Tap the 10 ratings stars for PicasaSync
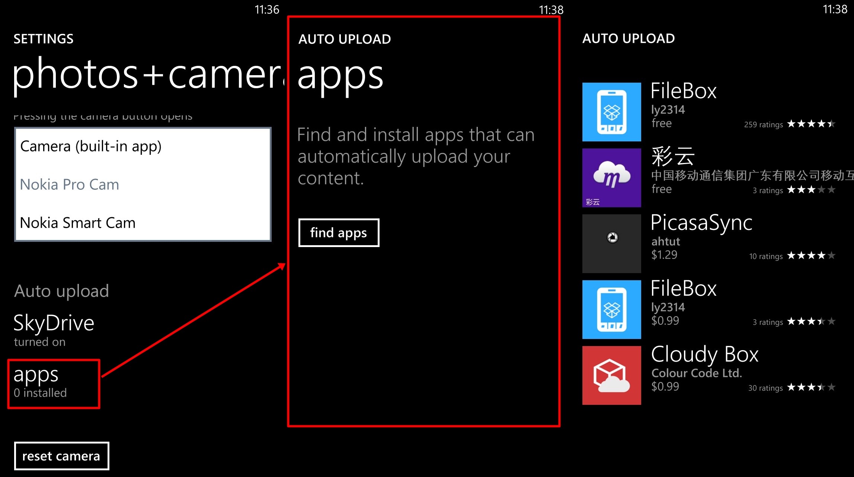 coord(812,256)
